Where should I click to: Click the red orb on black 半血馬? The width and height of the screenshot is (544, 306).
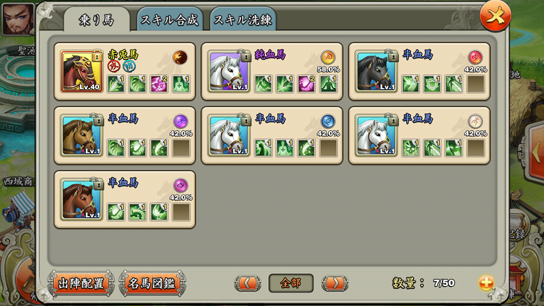tap(475, 57)
